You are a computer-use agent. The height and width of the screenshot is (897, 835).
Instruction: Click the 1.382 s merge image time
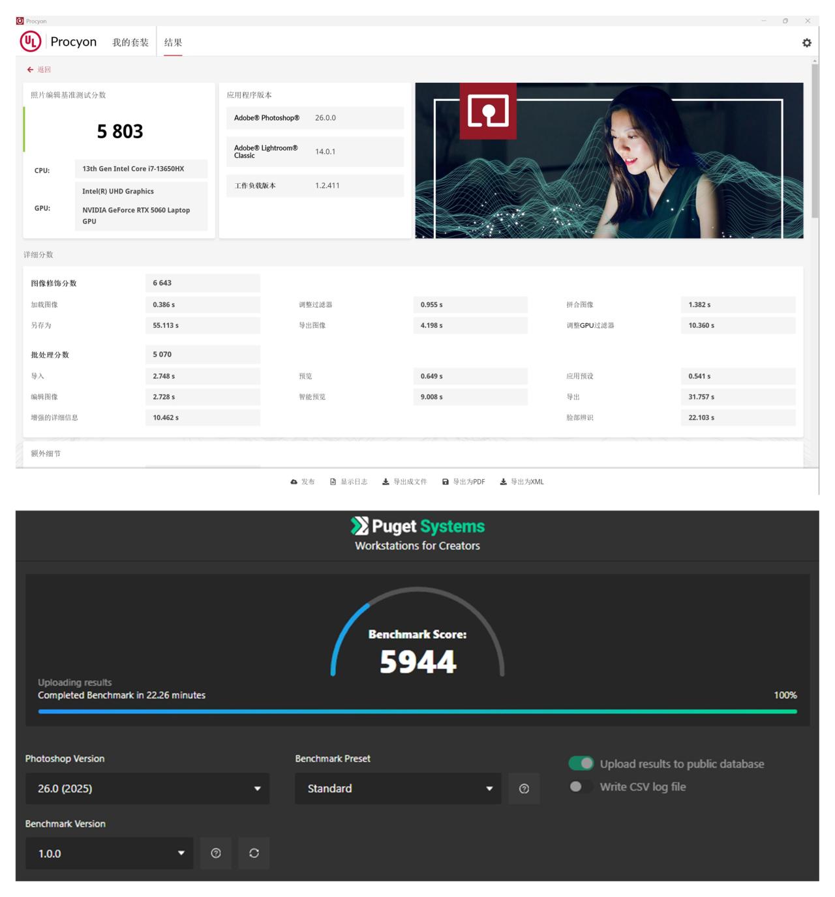699,304
